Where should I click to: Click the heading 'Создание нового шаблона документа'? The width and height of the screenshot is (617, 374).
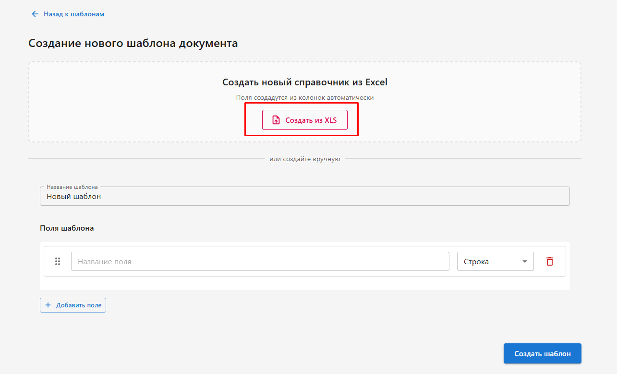coord(133,43)
